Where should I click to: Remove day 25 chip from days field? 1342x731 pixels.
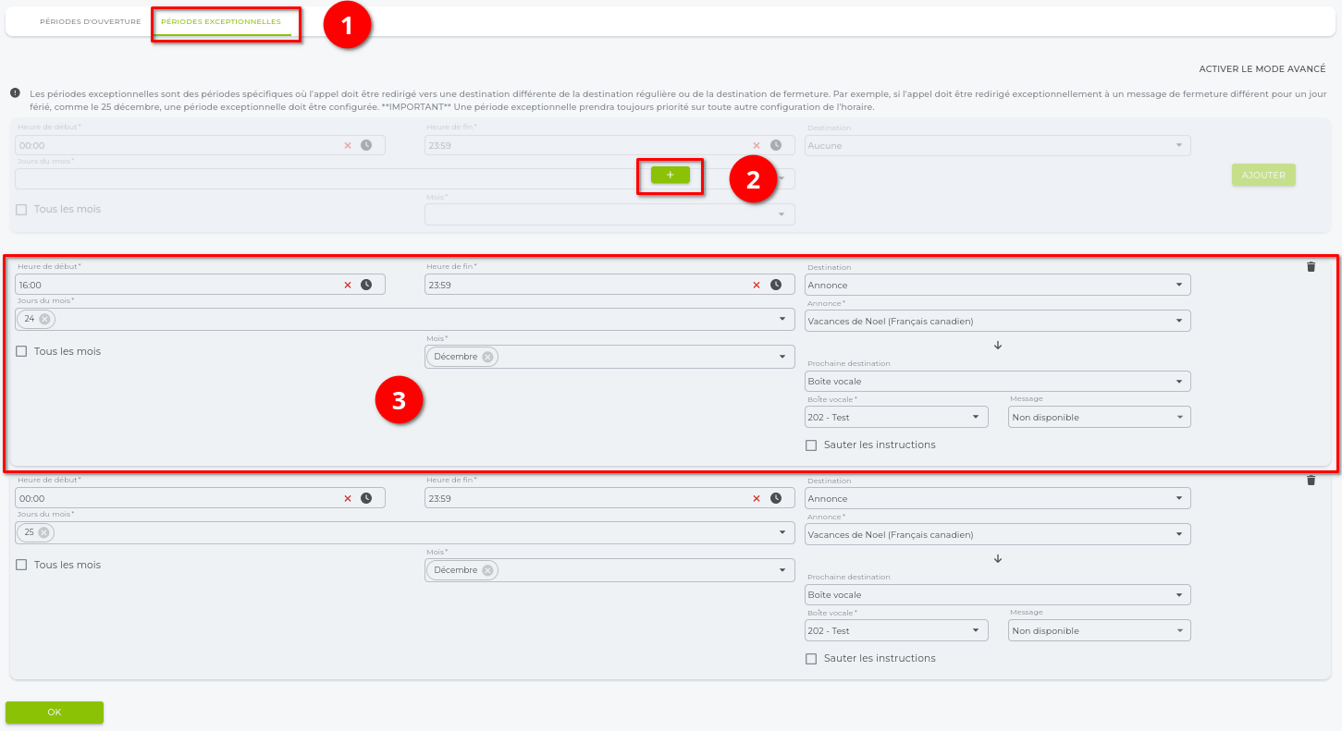[x=43, y=532]
